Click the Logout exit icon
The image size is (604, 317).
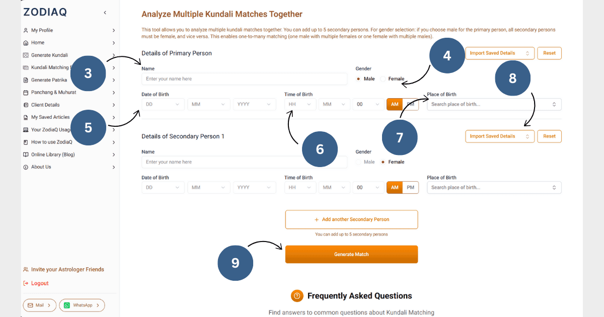[26, 283]
